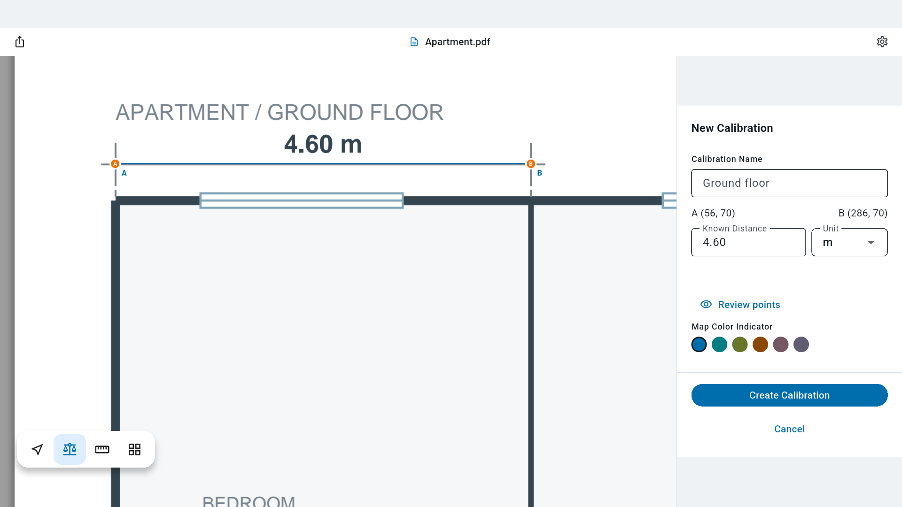Click the document icon beside Apartment.pdf

(414, 42)
